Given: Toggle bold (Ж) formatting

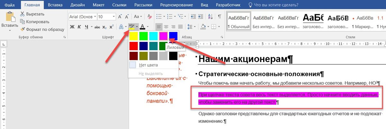Looking at the screenshot, I should pos(72,27).
